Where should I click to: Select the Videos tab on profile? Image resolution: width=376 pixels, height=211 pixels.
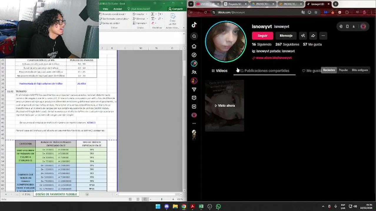[219, 71]
